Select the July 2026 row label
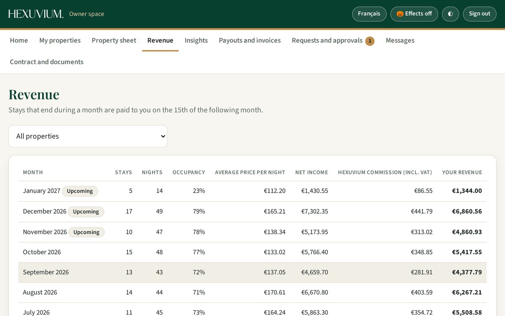Screen dimensions: 505x316 [36, 313]
